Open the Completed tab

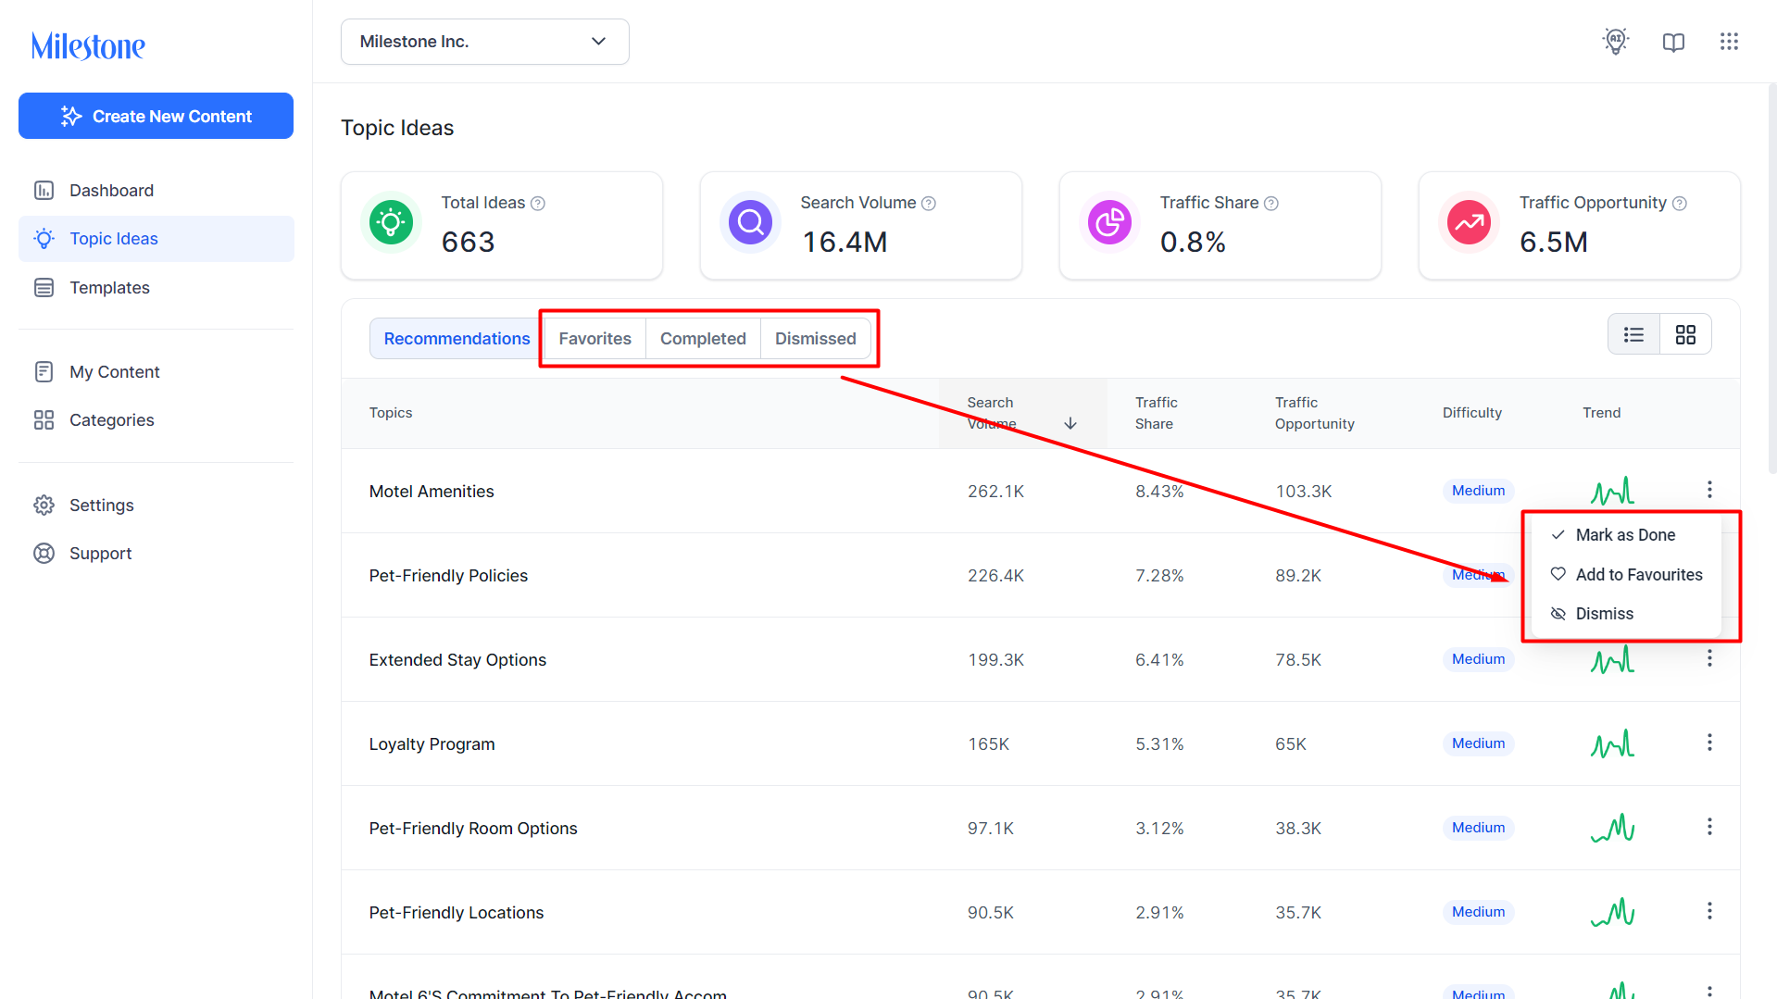[x=703, y=339]
